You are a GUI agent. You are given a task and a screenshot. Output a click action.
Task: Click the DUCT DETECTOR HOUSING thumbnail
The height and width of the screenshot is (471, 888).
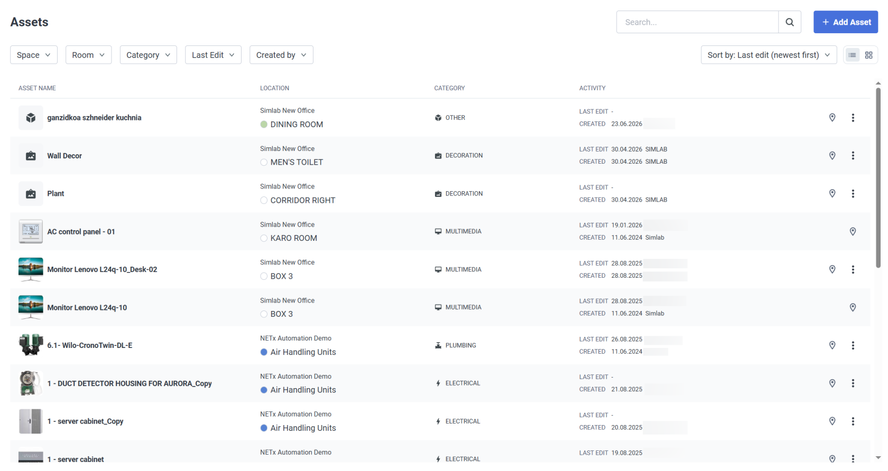(x=31, y=383)
